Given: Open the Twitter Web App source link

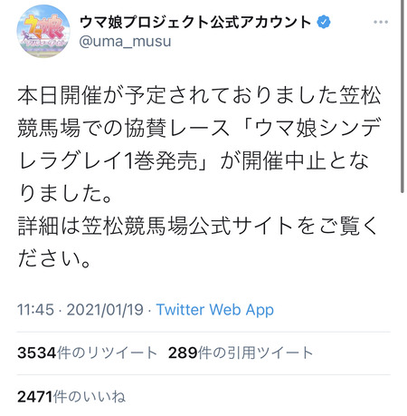Looking at the screenshot, I should [x=215, y=310].
